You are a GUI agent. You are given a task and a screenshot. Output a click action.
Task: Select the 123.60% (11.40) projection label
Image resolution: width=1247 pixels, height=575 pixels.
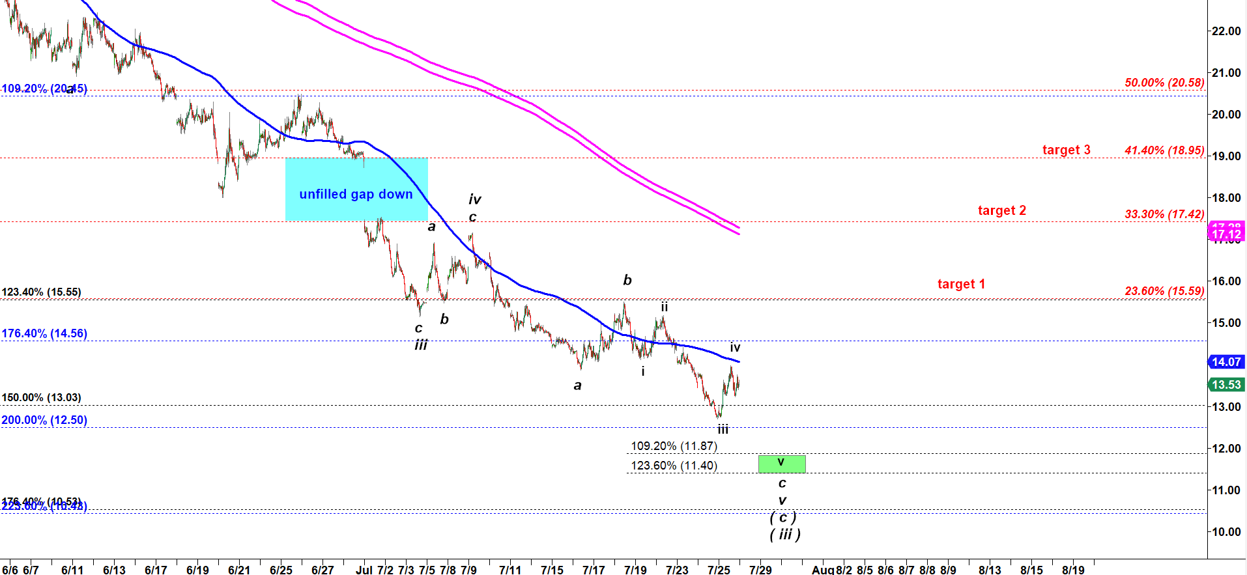coord(674,466)
